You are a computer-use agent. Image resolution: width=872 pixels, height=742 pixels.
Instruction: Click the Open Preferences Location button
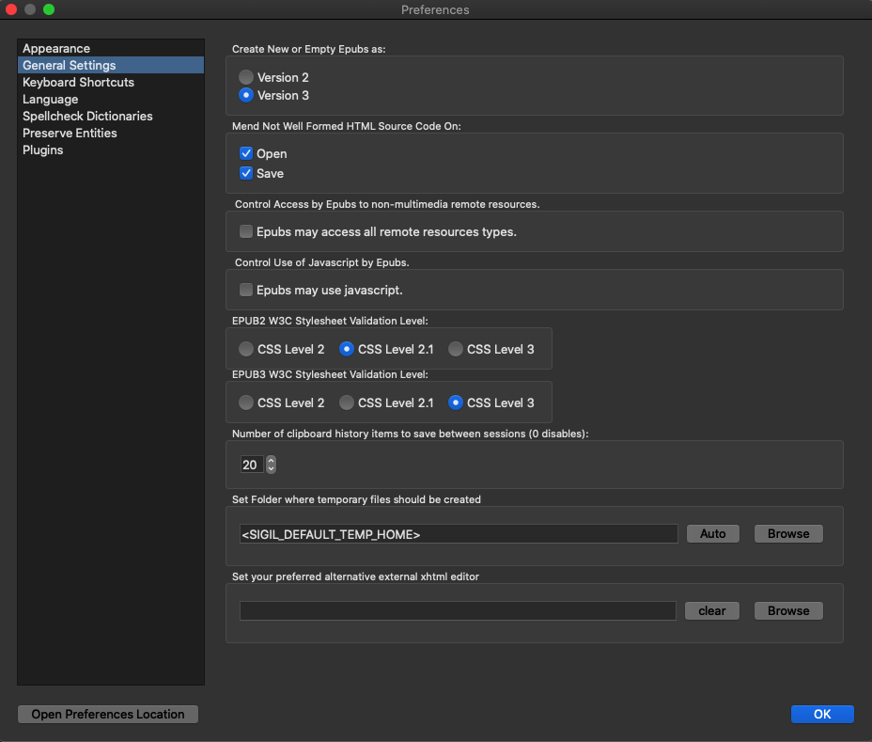point(108,714)
